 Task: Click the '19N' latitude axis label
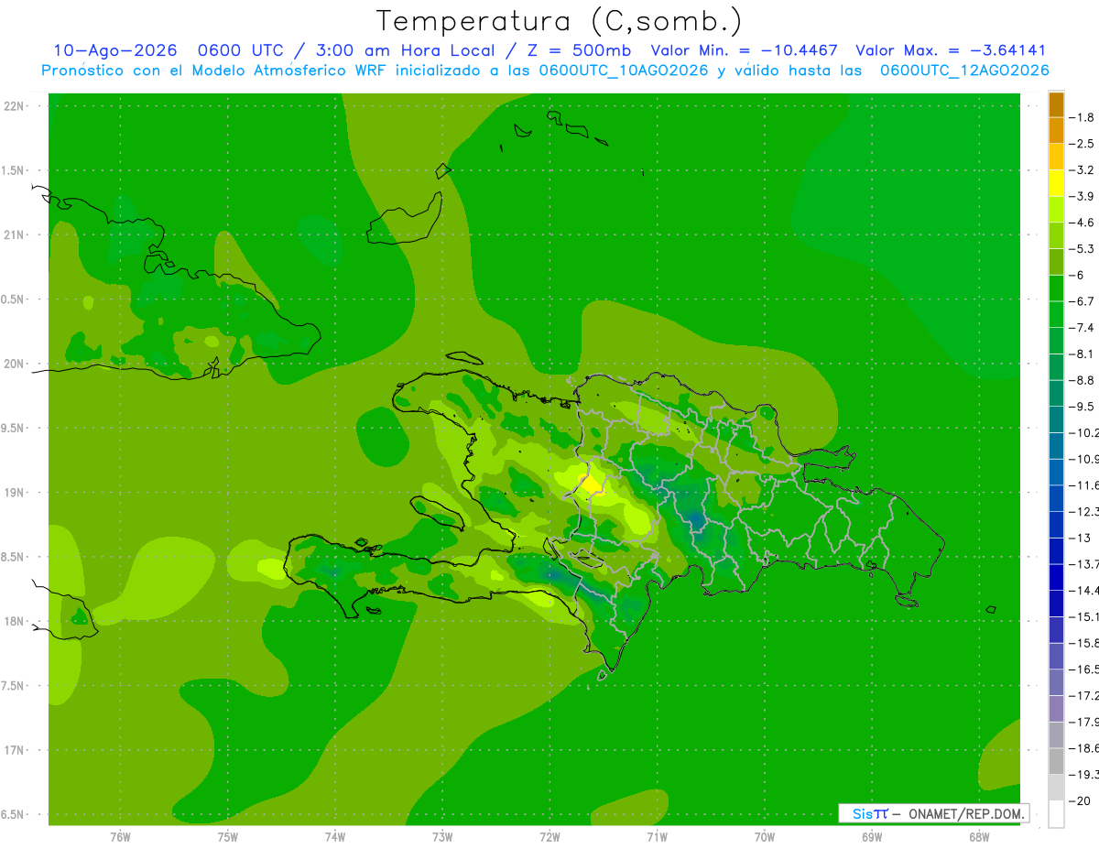14,493
